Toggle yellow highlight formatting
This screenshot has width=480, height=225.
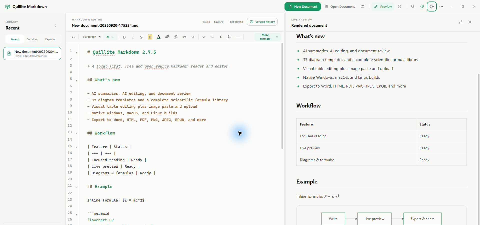(x=150, y=37)
